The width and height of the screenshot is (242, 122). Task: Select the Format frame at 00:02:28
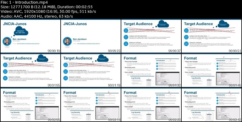[151, 105]
